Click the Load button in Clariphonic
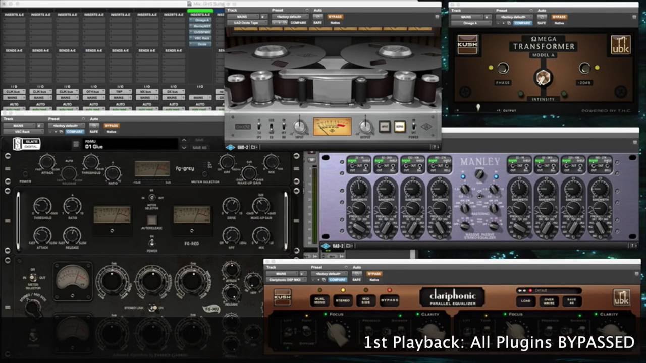 tap(526, 301)
